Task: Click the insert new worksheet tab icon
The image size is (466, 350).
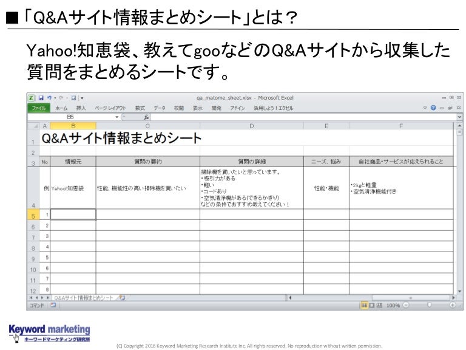Action: tap(122, 298)
